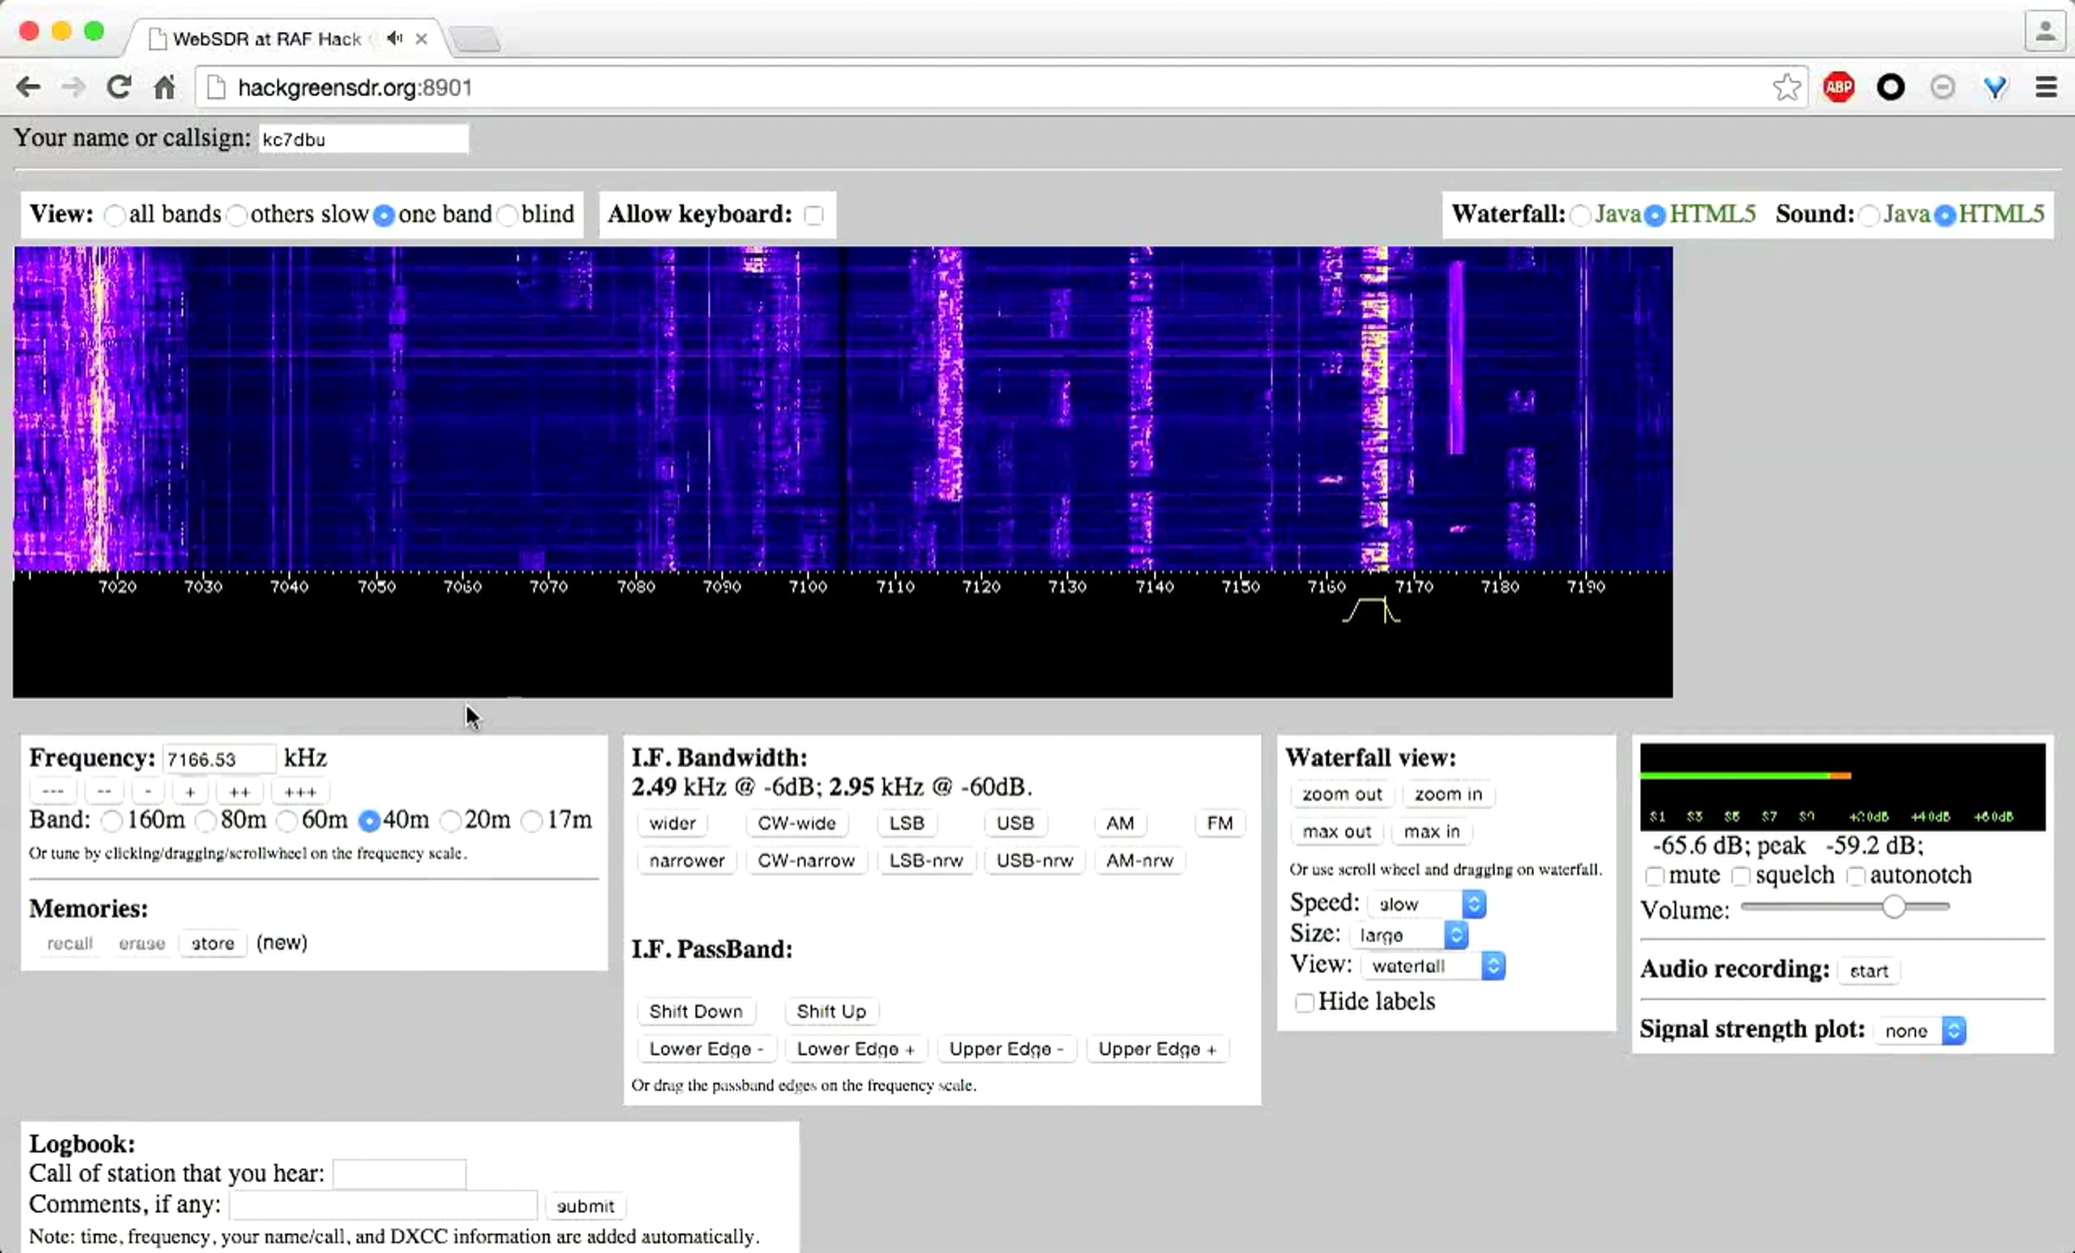This screenshot has width=2075, height=1253.
Task: Click the LSB mode button
Action: [906, 823]
